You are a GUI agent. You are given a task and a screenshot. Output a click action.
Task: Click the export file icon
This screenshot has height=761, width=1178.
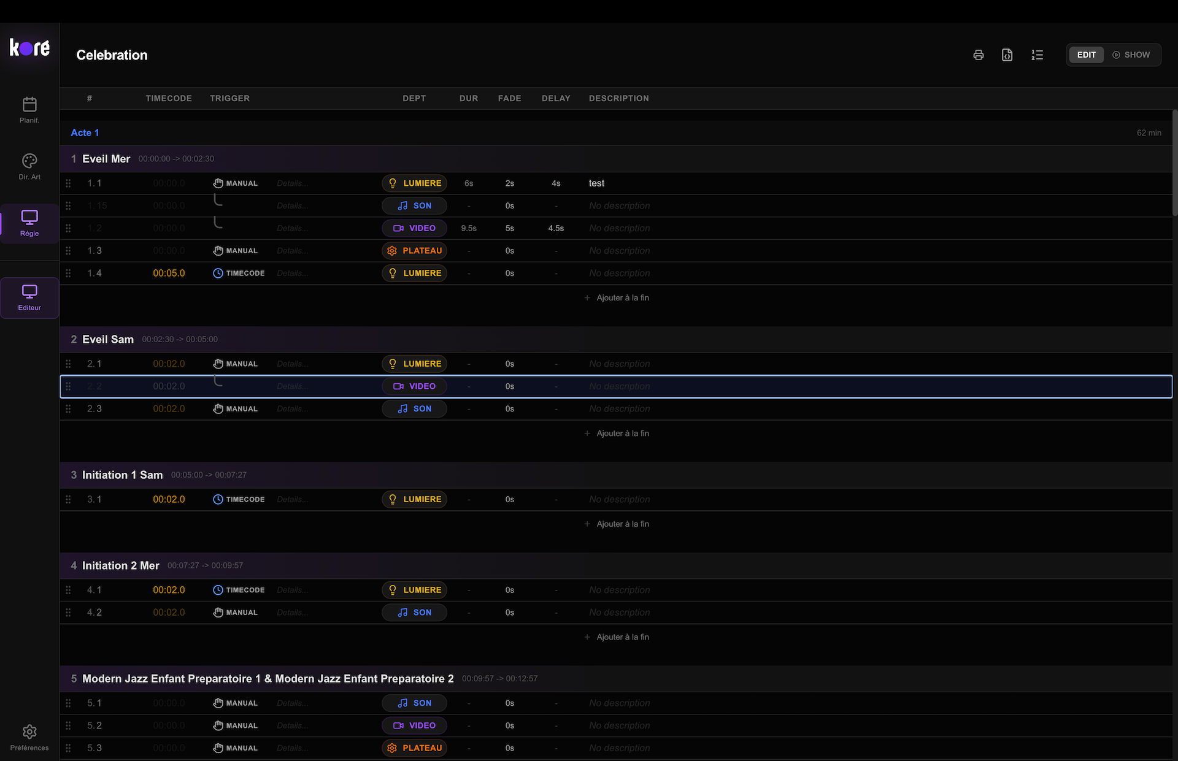pyautogui.click(x=1007, y=55)
